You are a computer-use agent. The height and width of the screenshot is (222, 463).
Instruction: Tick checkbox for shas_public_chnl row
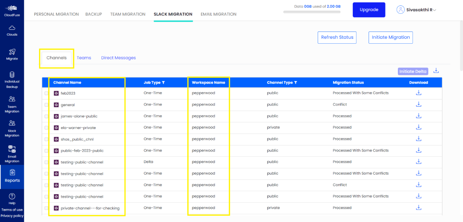pyautogui.click(x=46, y=139)
